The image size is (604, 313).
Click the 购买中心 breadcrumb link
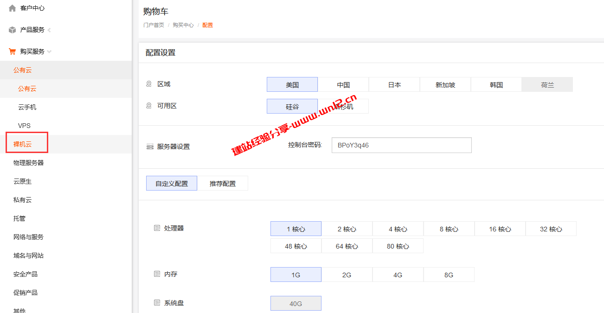(183, 25)
